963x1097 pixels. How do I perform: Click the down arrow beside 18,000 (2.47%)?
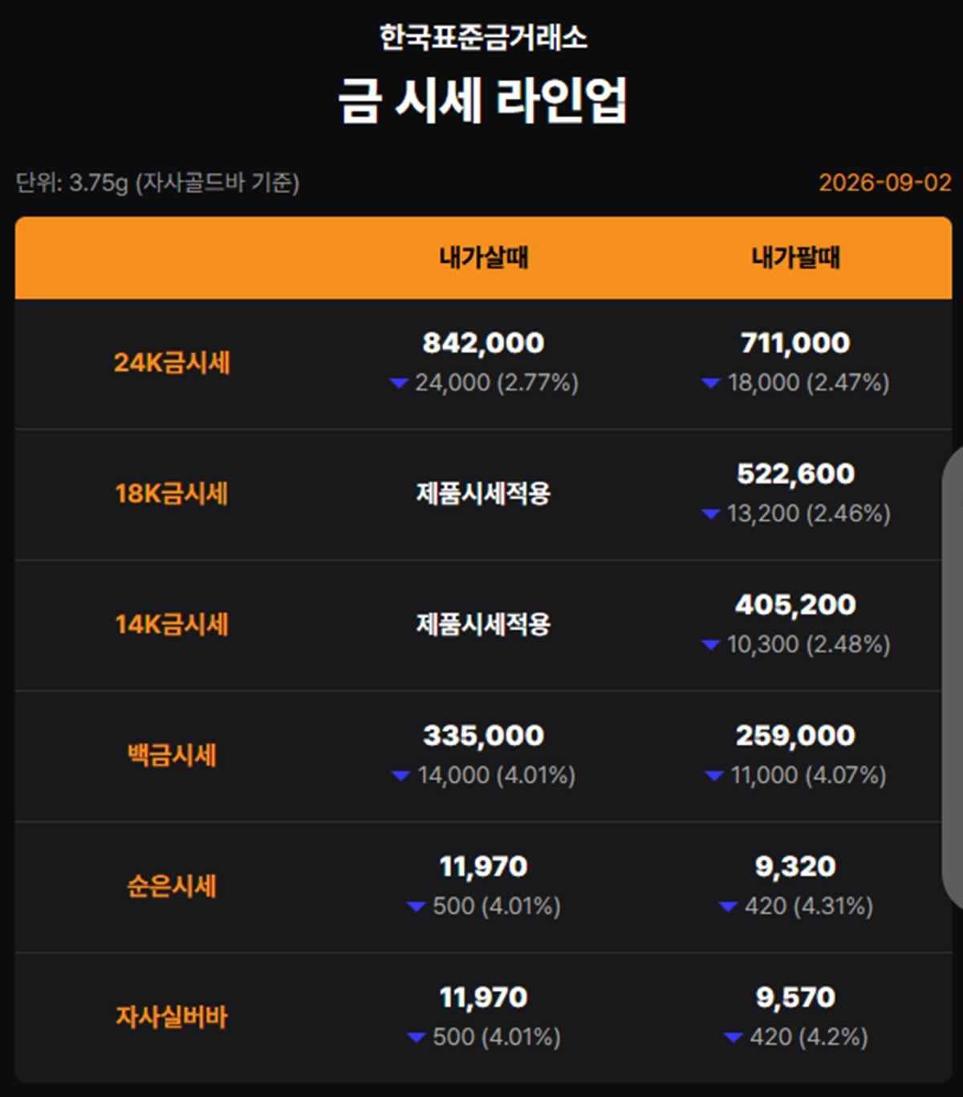coord(711,384)
